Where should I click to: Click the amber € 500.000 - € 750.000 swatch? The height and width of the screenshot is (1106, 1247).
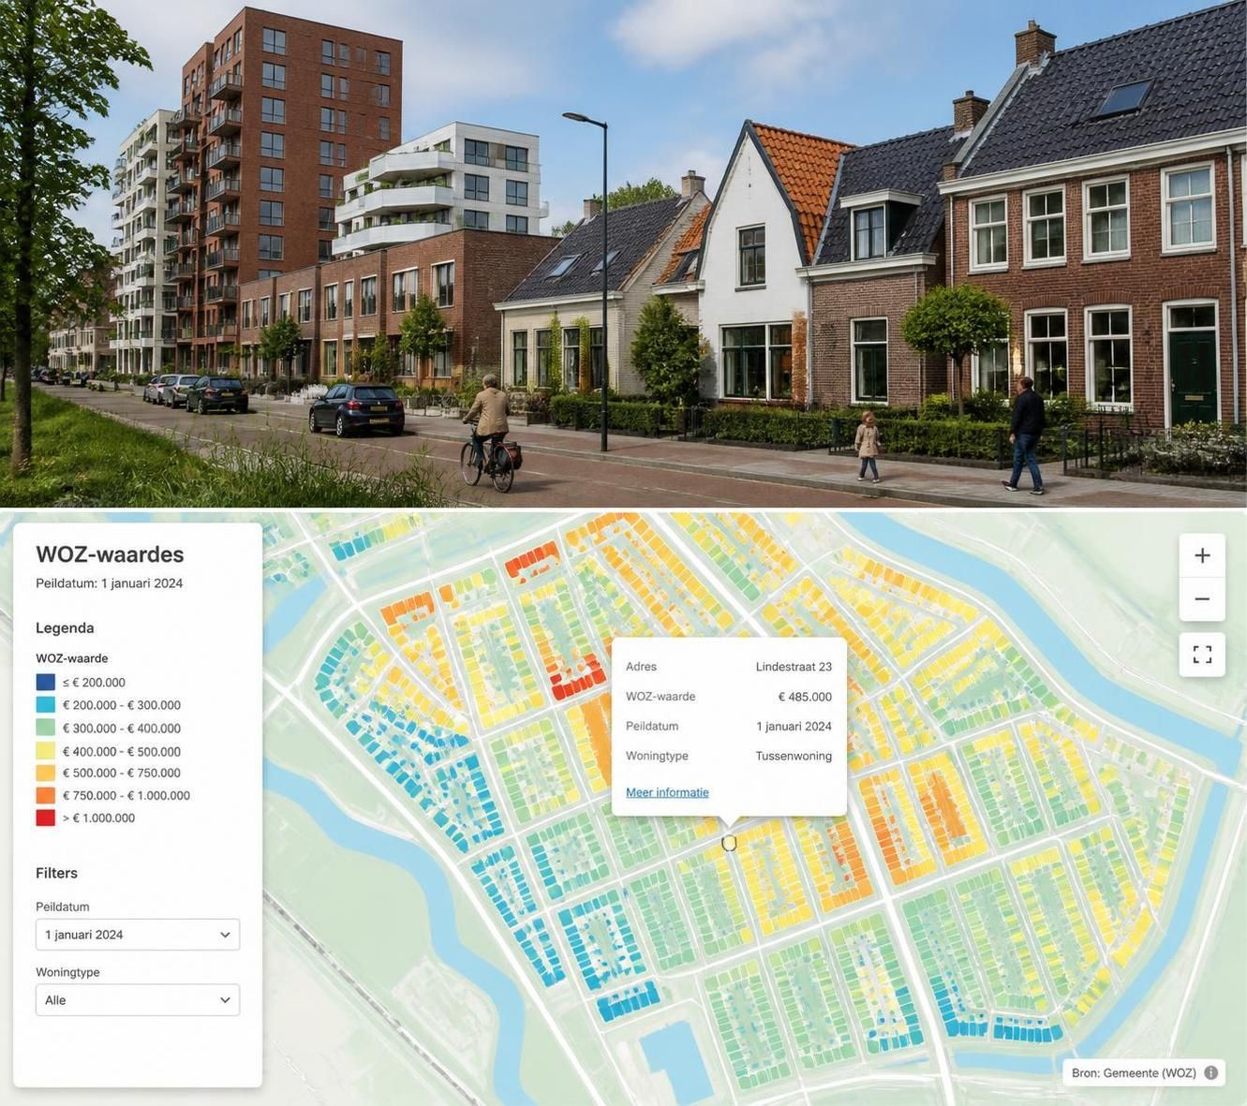tap(45, 773)
